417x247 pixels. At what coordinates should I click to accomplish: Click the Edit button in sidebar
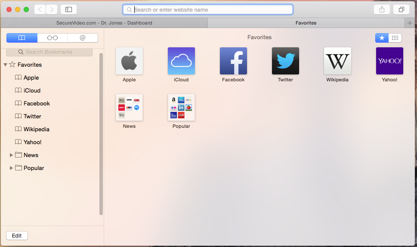[17, 235]
